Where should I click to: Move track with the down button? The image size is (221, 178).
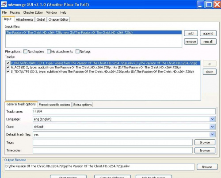210,72
